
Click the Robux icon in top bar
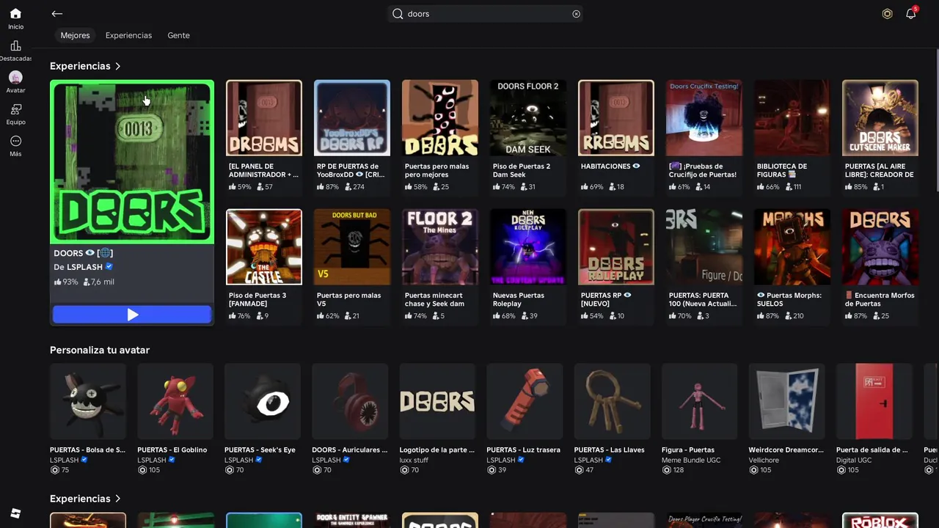pyautogui.click(x=887, y=14)
